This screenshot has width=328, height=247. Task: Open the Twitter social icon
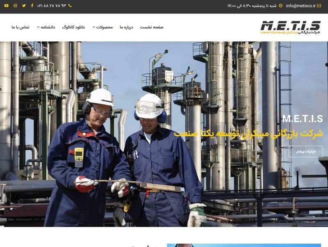click(24, 6)
